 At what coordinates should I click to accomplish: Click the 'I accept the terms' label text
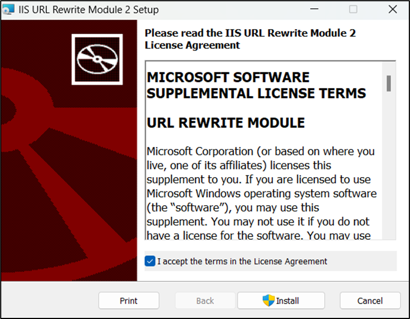tap(242, 261)
